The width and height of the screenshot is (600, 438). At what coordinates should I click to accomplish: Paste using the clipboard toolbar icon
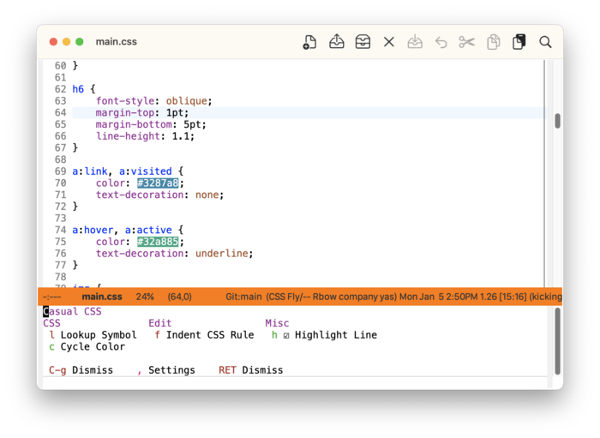pyautogui.click(x=519, y=42)
